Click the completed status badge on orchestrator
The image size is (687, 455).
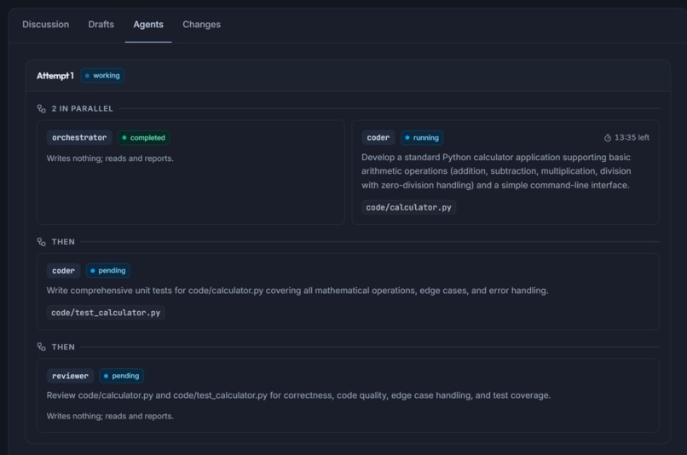tap(144, 137)
